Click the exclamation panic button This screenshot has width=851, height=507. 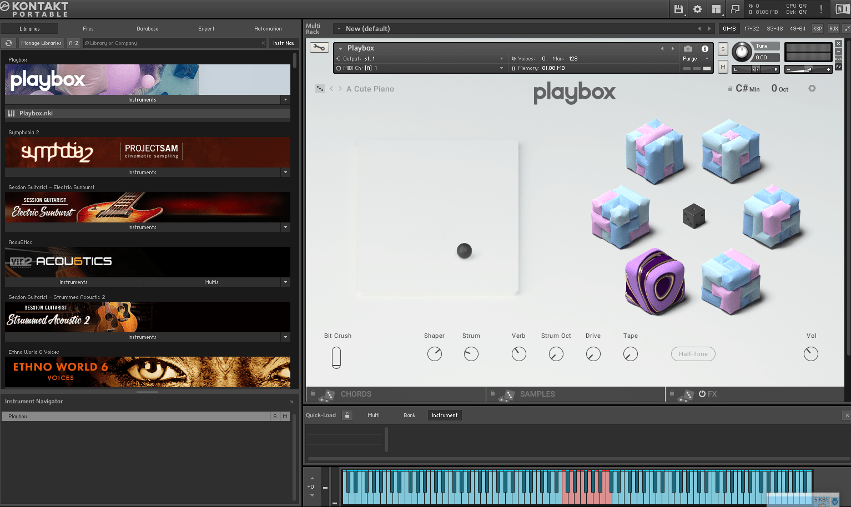[821, 9]
